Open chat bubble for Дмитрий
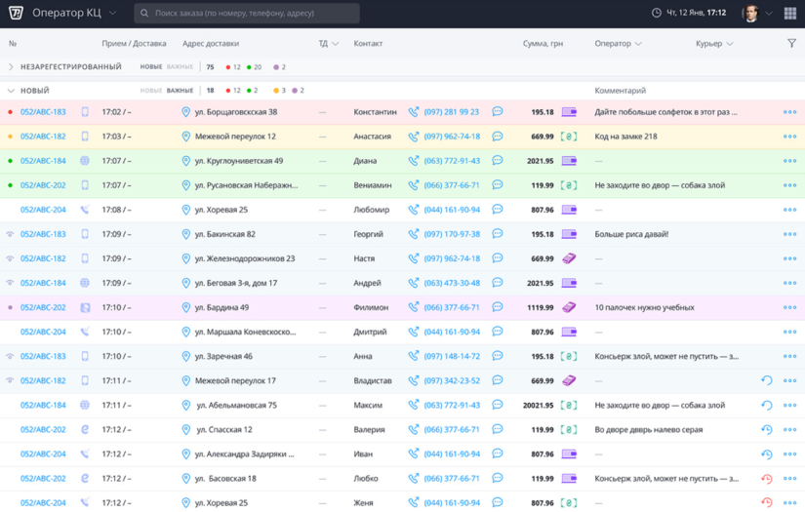 497,332
